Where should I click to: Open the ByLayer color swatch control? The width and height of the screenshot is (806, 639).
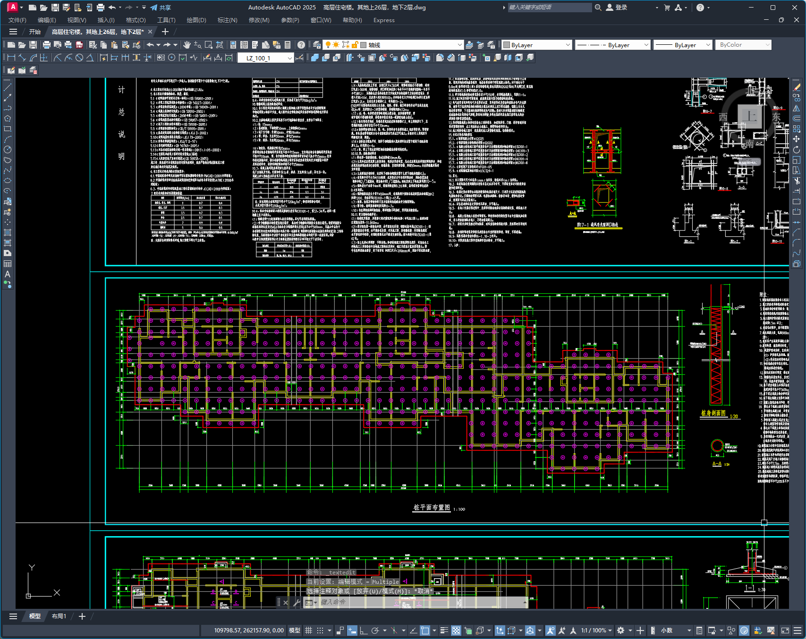(x=537, y=45)
